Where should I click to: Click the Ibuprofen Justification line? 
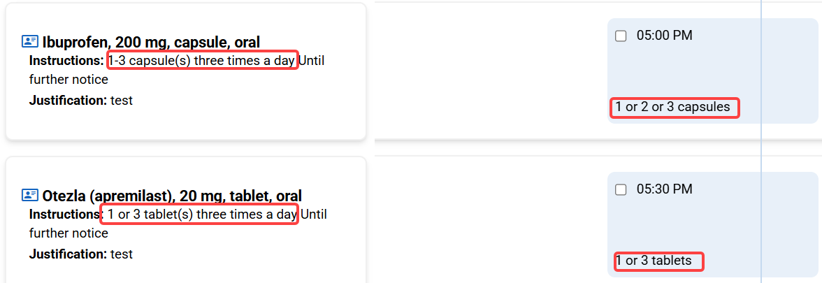81,101
